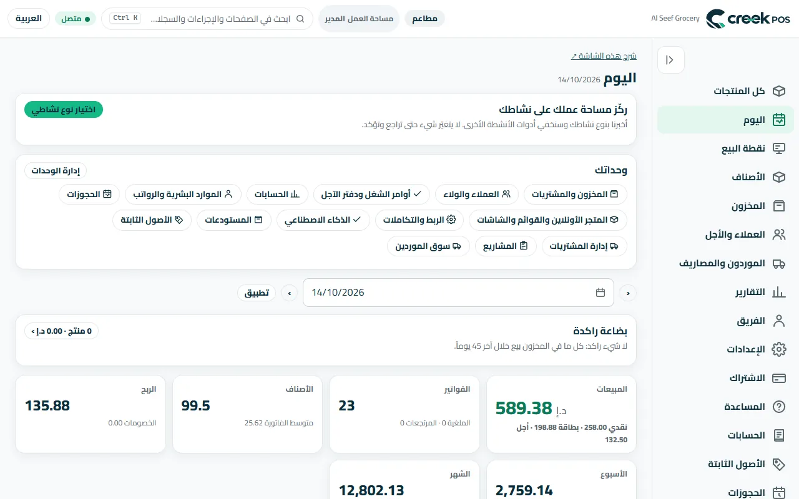This screenshot has width=799, height=499.
Task: Select the اليوم sidebar item
Action: pos(725,120)
